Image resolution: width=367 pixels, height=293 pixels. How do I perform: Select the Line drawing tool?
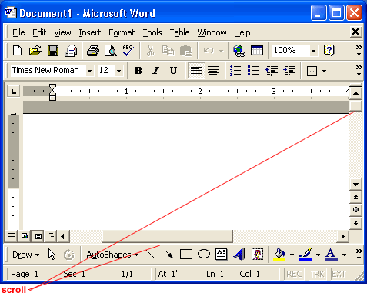point(150,255)
